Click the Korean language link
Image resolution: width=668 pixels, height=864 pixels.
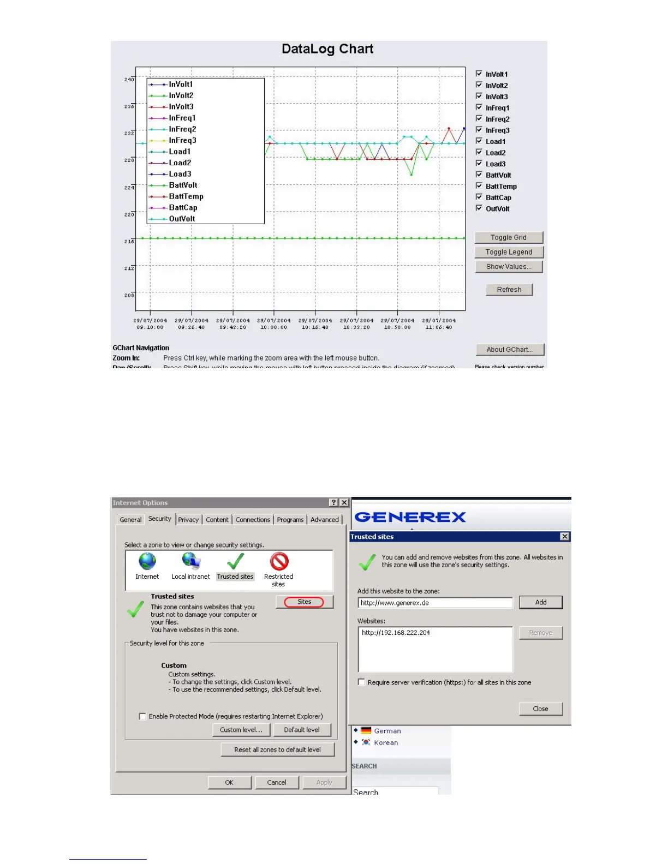click(386, 742)
